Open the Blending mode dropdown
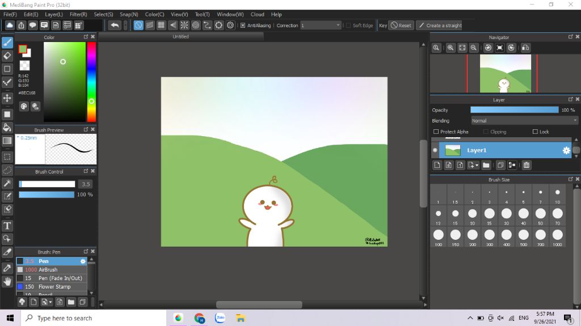The image size is (581, 326). (x=524, y=121)
